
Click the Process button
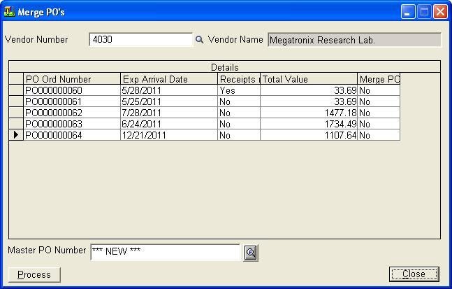[x=34, y=274]
